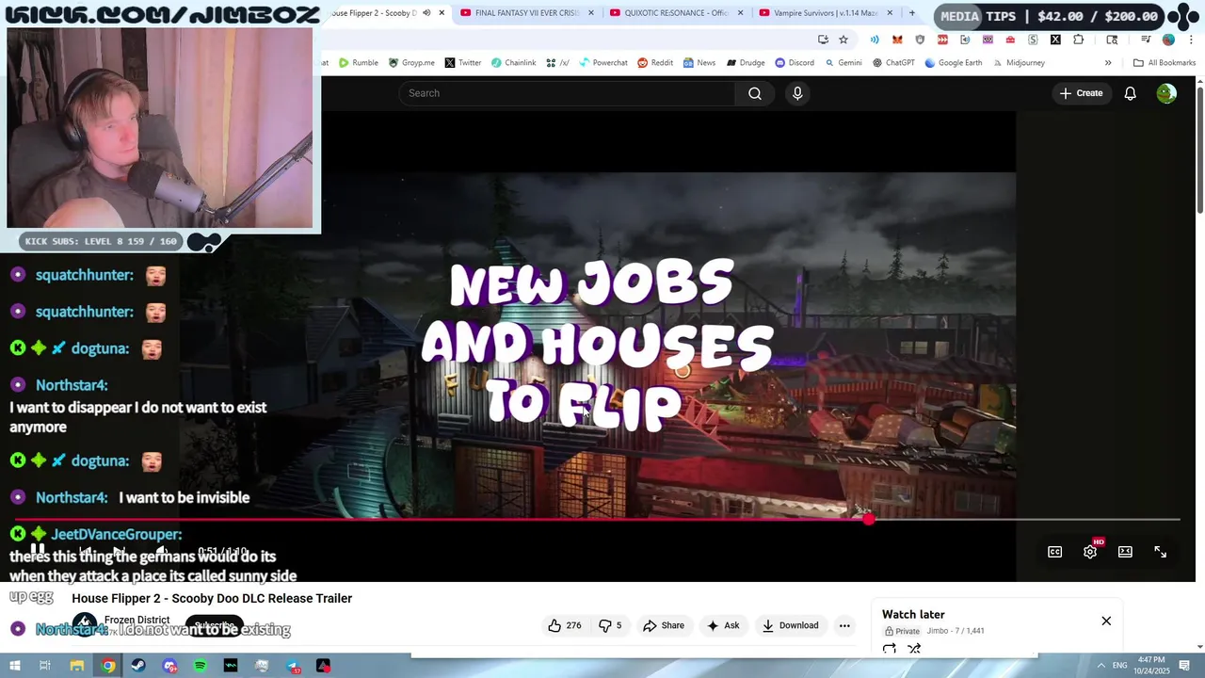Click the Create button on YouTube
The height and width of the screenshot is (678, 1205).
[1081, 93]
